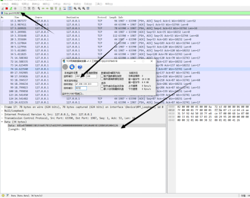Jump to the last packet icon
Viewport: 250px width, 198px height.
click(60, 9)
